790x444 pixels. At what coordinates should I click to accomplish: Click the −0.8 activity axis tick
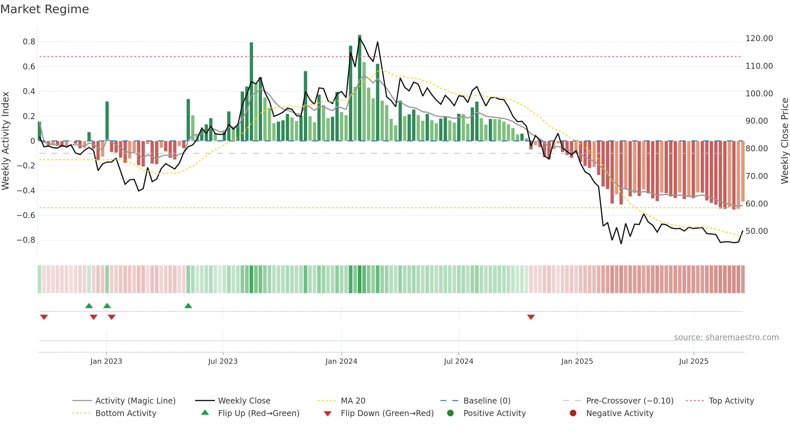coord(26,240)
